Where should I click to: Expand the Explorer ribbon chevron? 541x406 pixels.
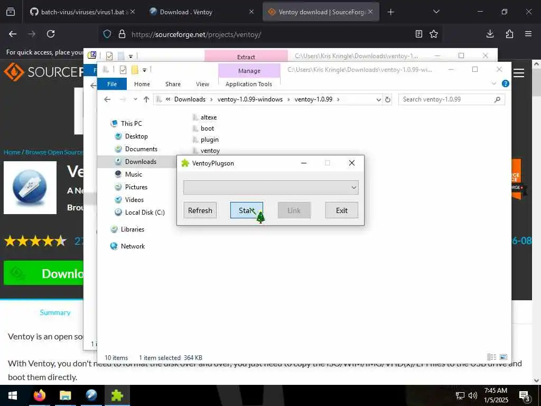[x=494, y=84]
